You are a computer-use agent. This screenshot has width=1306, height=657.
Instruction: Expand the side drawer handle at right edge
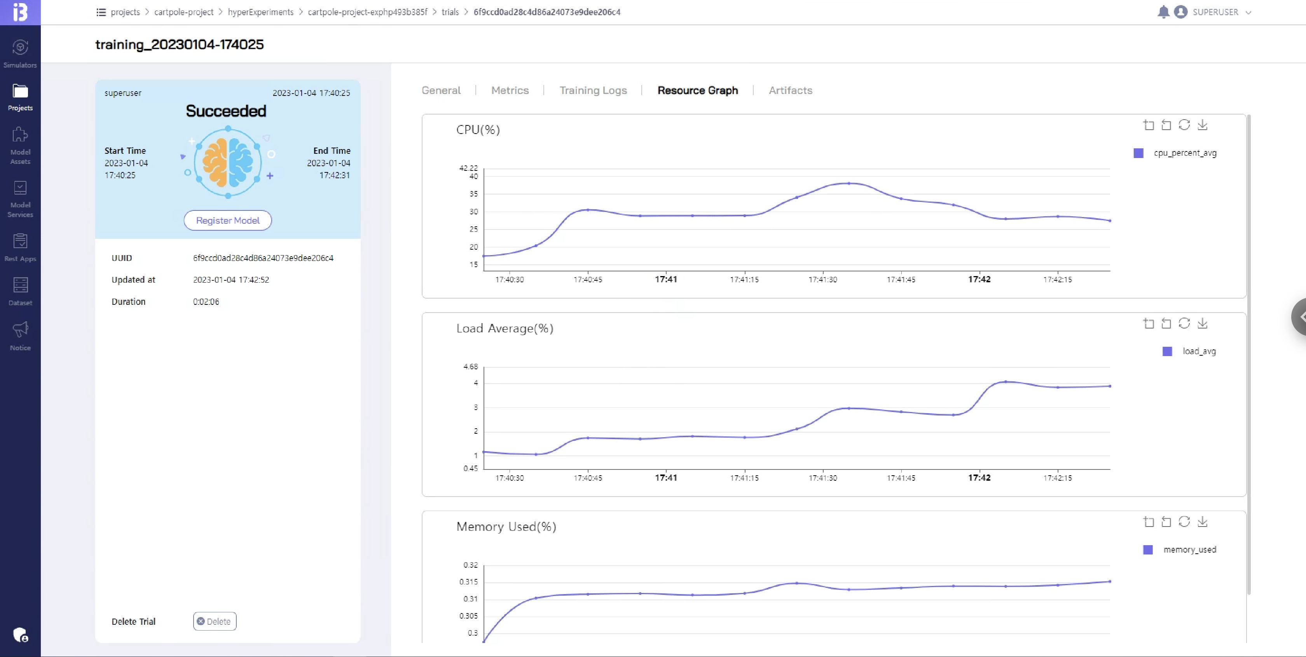click(1299, 317)
